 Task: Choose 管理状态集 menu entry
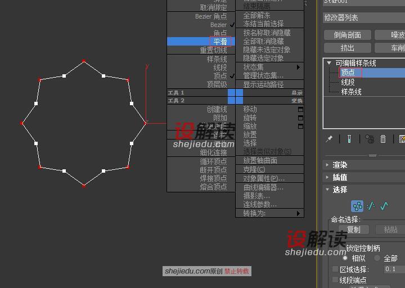(x=263, y=76)
